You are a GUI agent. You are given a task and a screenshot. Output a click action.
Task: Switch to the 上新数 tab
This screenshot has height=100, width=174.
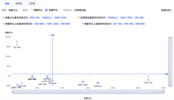(32, 4)
